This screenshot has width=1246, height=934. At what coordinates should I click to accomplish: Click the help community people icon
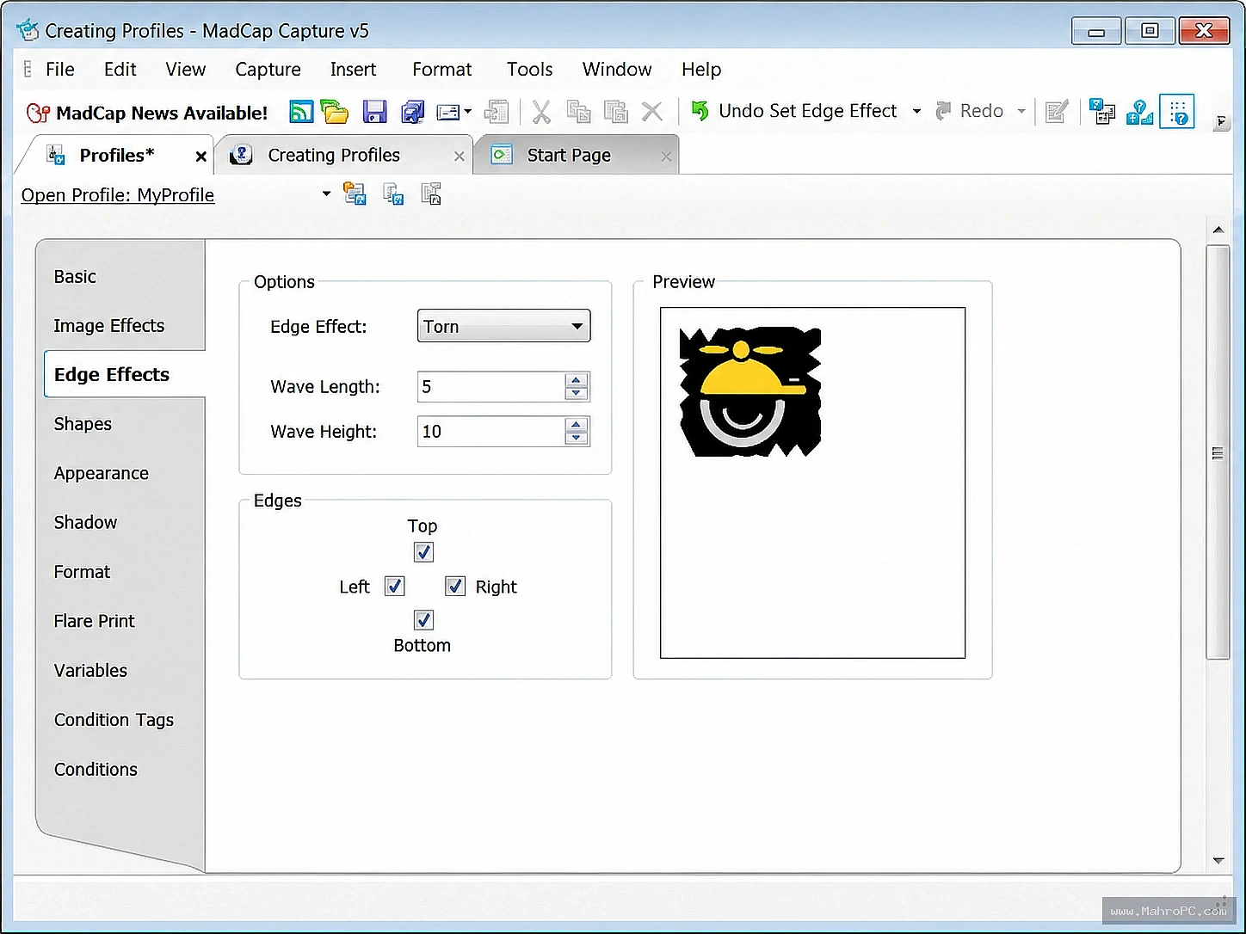(x=1139, y=112)
